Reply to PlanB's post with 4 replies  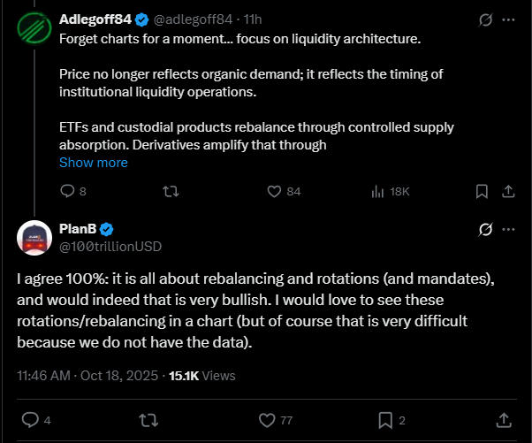tap(28, 419)
